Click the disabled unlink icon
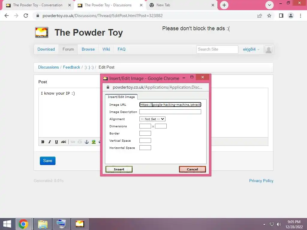This screenshot has height=230, width=307. [x=80, y=142]
